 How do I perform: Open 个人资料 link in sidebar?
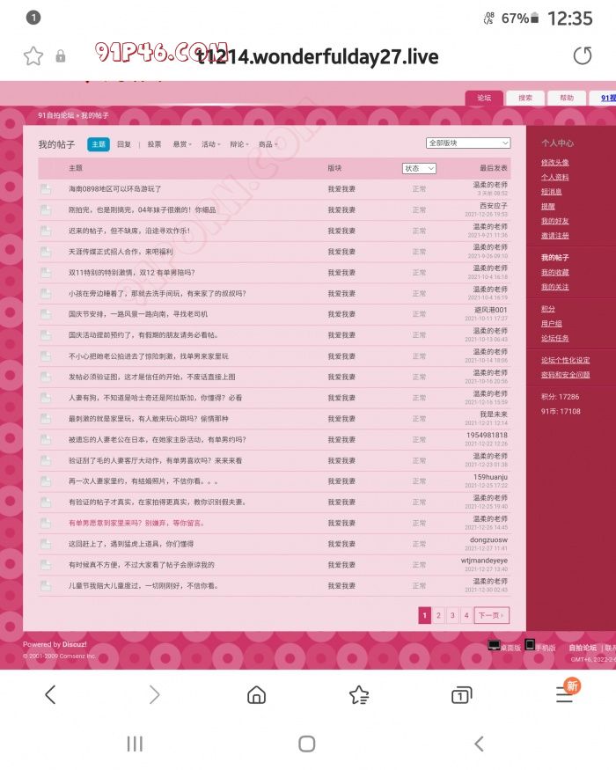554,177
